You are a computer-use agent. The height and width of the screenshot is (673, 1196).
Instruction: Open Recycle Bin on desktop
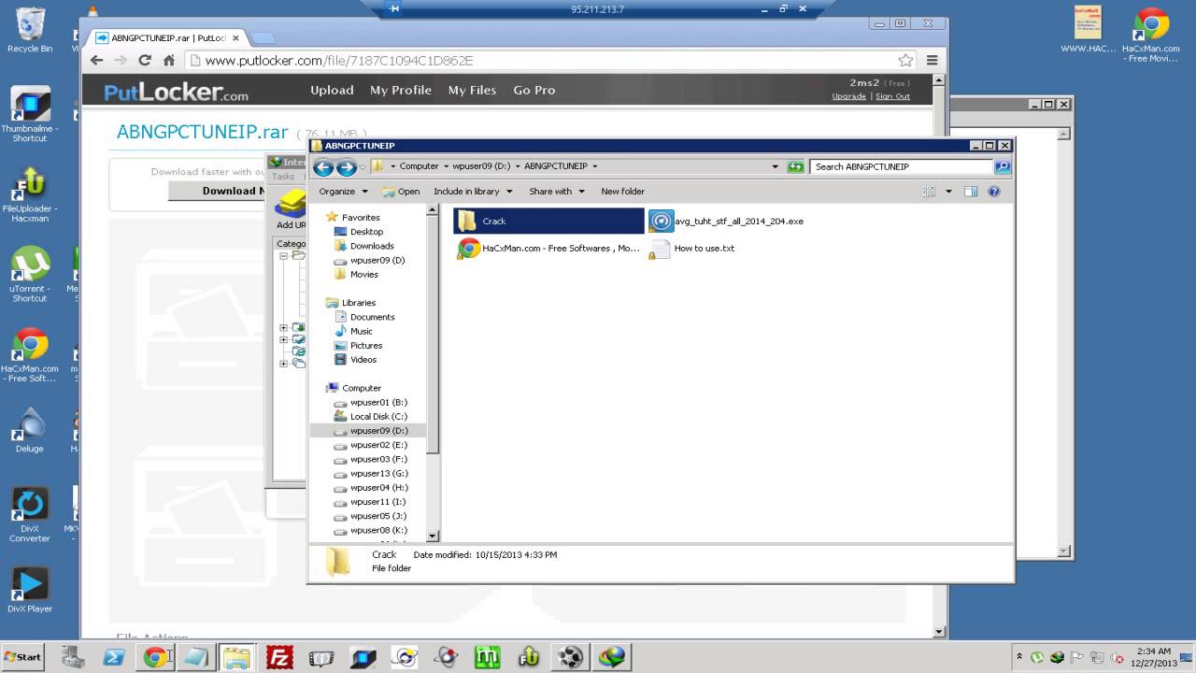point(30,30)
